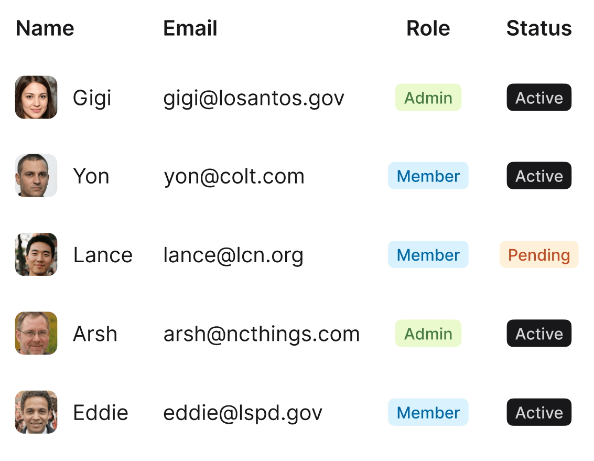Click Gigi's Admin role badge
The height and width of the screenshot is (461, 594).
coord(428,98)
